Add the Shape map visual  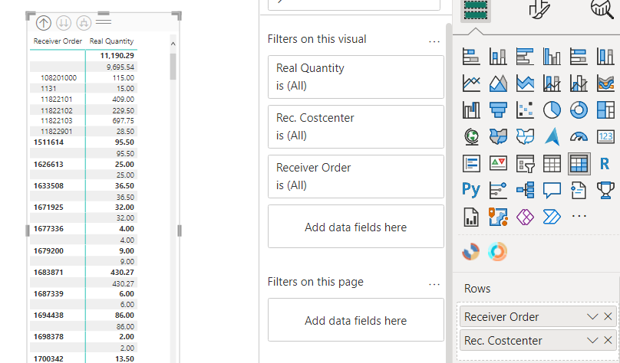pyautogui.click(x=525, y=136)
